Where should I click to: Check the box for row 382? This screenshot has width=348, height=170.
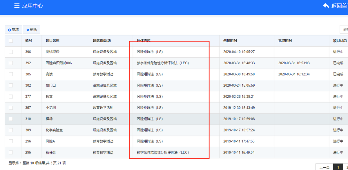(x=11, y=85)
